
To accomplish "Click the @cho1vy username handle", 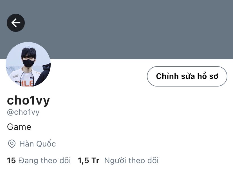I will [23, 112].
